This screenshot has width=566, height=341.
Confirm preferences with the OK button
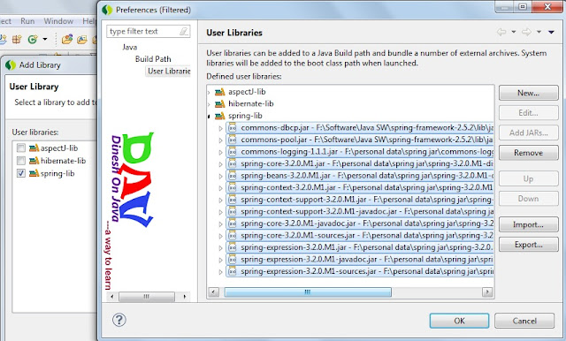(459, 321)
